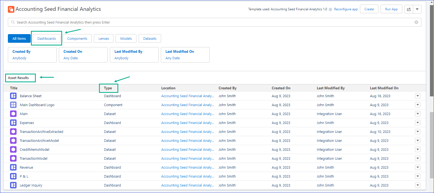Open row actions menu for CreditMemoModel
The height and width of the screenshot is (193, 434).
(x=418, y=149)
